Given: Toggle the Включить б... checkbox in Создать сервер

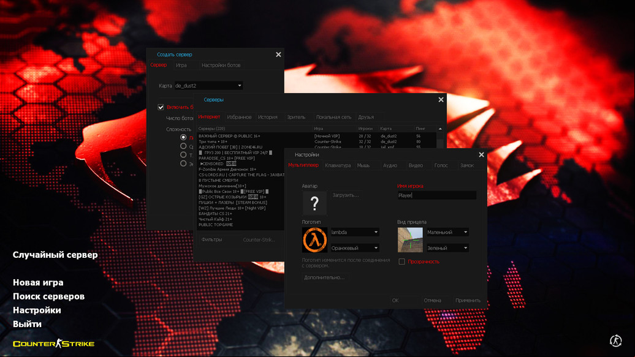Looking at the screenshot, I should [x=161, y=107].
